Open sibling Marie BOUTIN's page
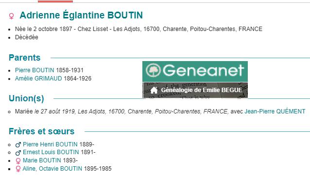Image resolution: width=310 pixels, height=175 pixels. pyautogui.click(x=42, y=160)
